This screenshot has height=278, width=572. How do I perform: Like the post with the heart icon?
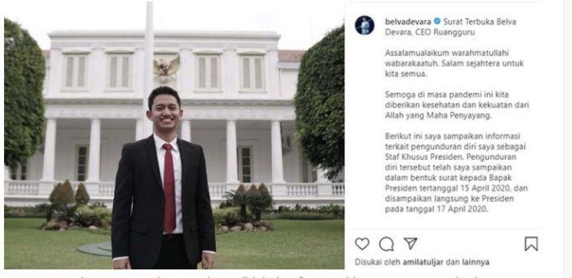tap(362, 244)
